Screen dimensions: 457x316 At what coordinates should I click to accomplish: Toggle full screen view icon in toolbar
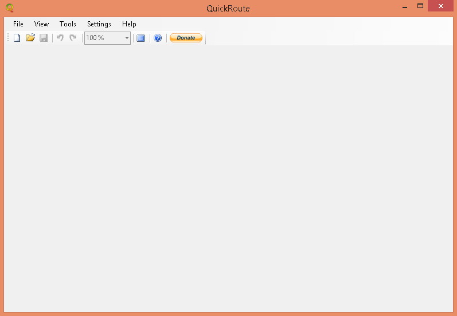click(140, 38)
